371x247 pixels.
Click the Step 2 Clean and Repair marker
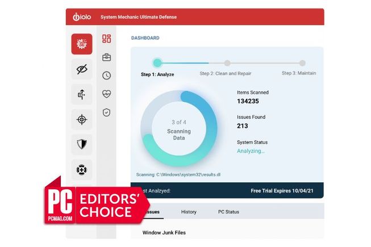coord(227,63)
